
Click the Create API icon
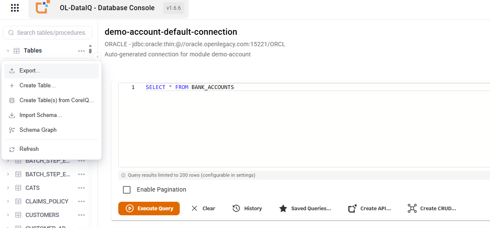(353, 209)
